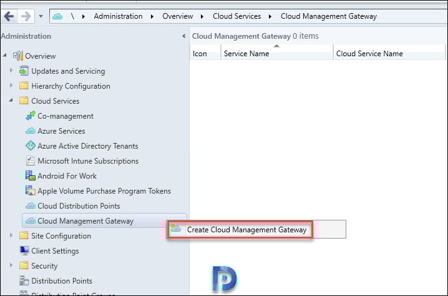Click Administration in the breadcrumb path
Viewport: 448px width, 296px height.
(118, 16)
